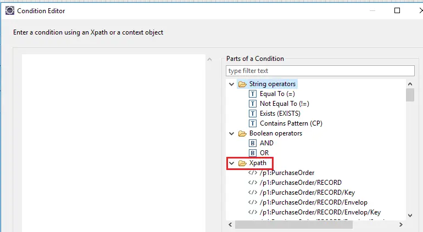Viewport: 423px width, 232px height.
Task: Collapse the Boolean operators group
Action: tap(231, 134)
